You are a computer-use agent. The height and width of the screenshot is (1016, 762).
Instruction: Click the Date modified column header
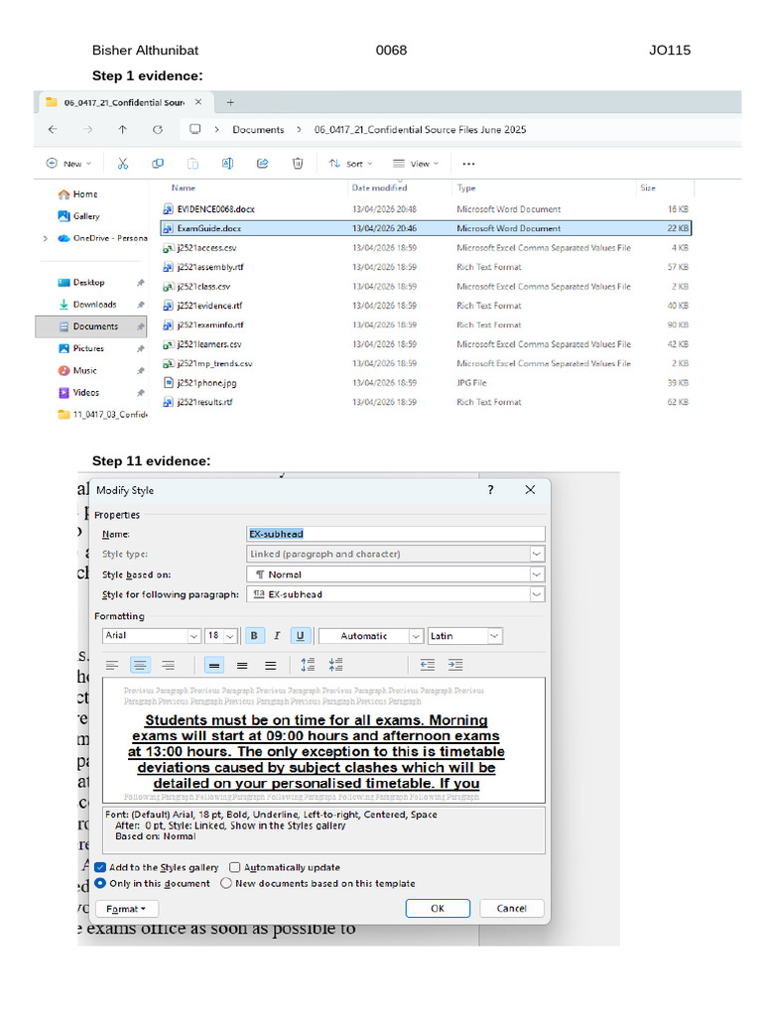pyautogui.click(x=380, y=188)
